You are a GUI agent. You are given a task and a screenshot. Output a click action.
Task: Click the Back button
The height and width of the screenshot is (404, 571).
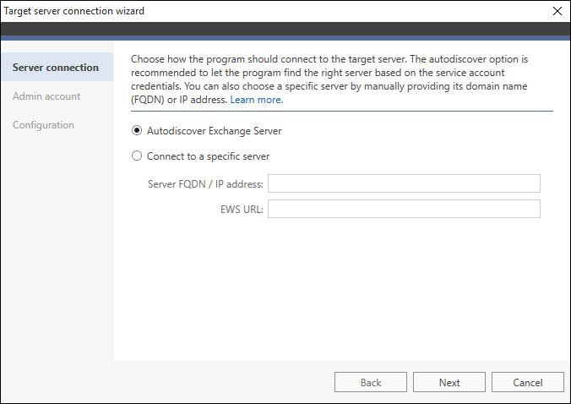pyautogui.click(x=371, y=382)
